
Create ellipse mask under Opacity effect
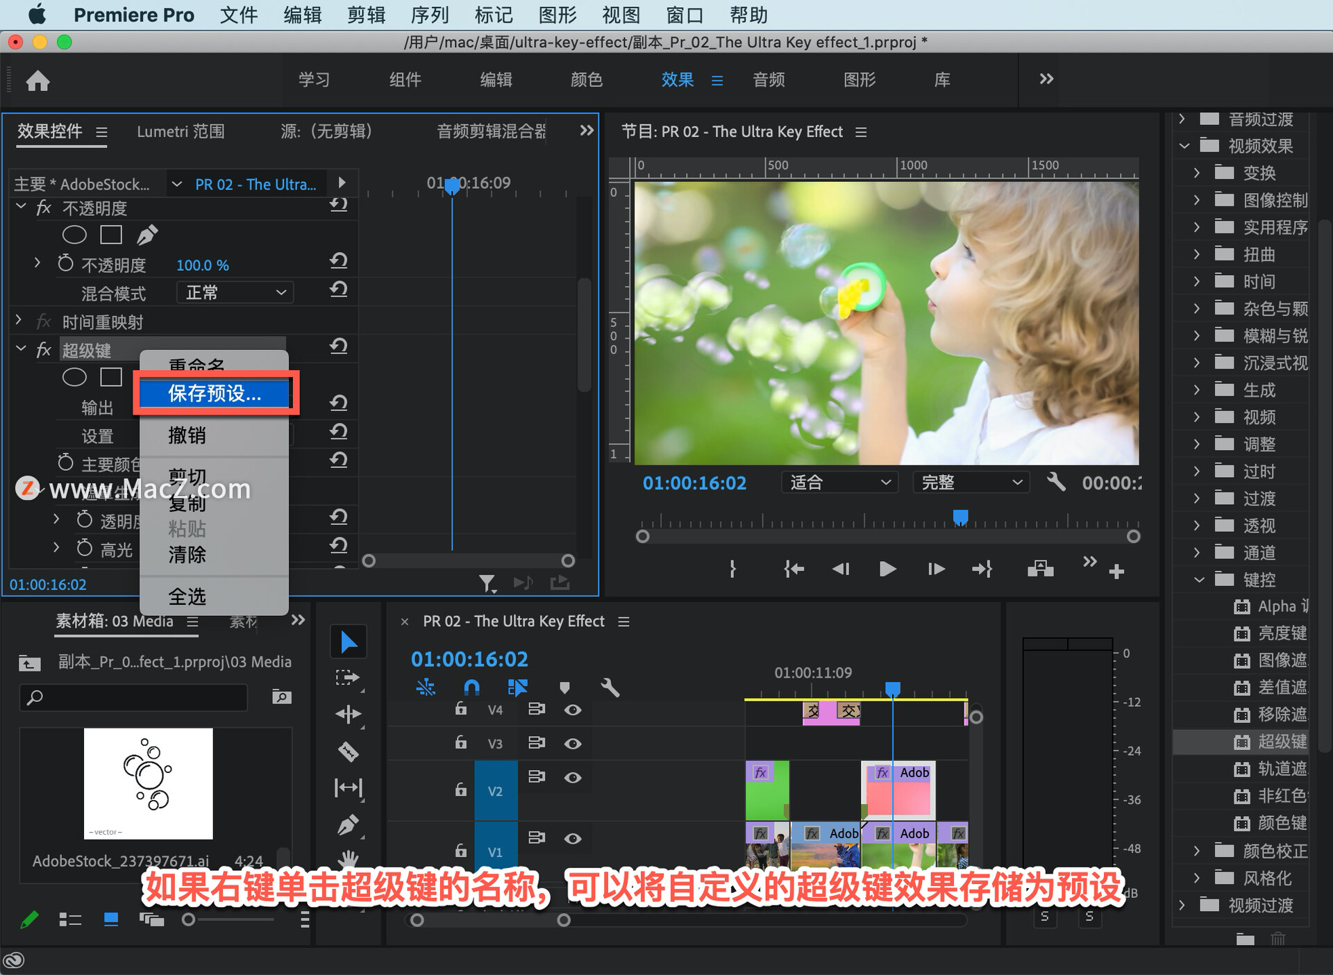pos(74,235)
